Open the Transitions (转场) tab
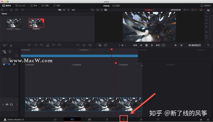The height and width of the screenshot is (122, 213). pos(33,6)
